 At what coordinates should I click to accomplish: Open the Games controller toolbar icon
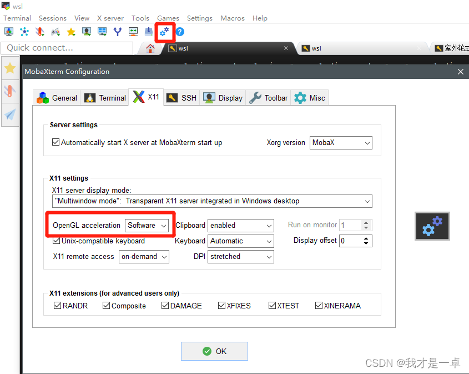pos(56,32)
